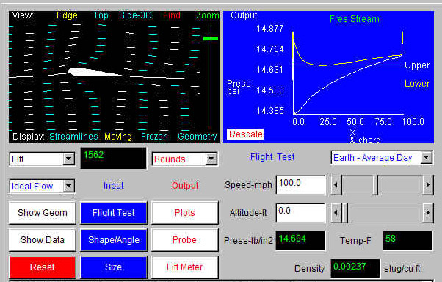Click the Rescale button on plot
The height and width of the screenshot is (282, 442).
(x=245, y=134)
